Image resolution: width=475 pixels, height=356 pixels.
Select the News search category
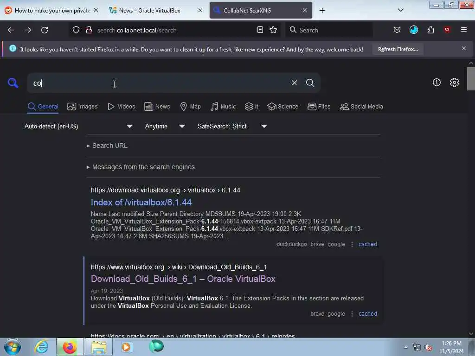point(157,107)
